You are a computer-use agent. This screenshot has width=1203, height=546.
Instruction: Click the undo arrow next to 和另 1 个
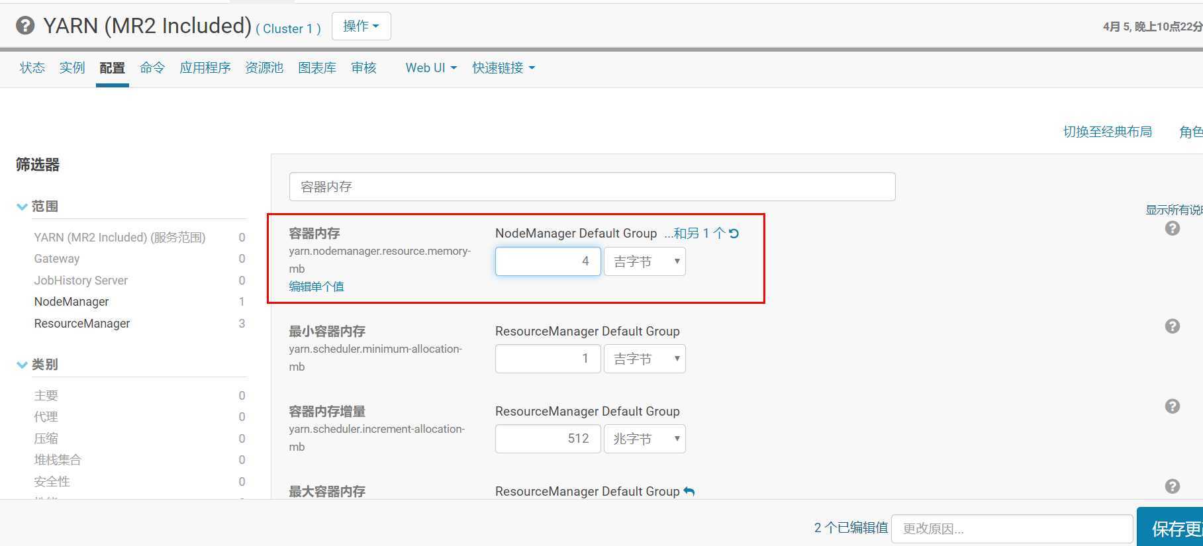point(734,233)
